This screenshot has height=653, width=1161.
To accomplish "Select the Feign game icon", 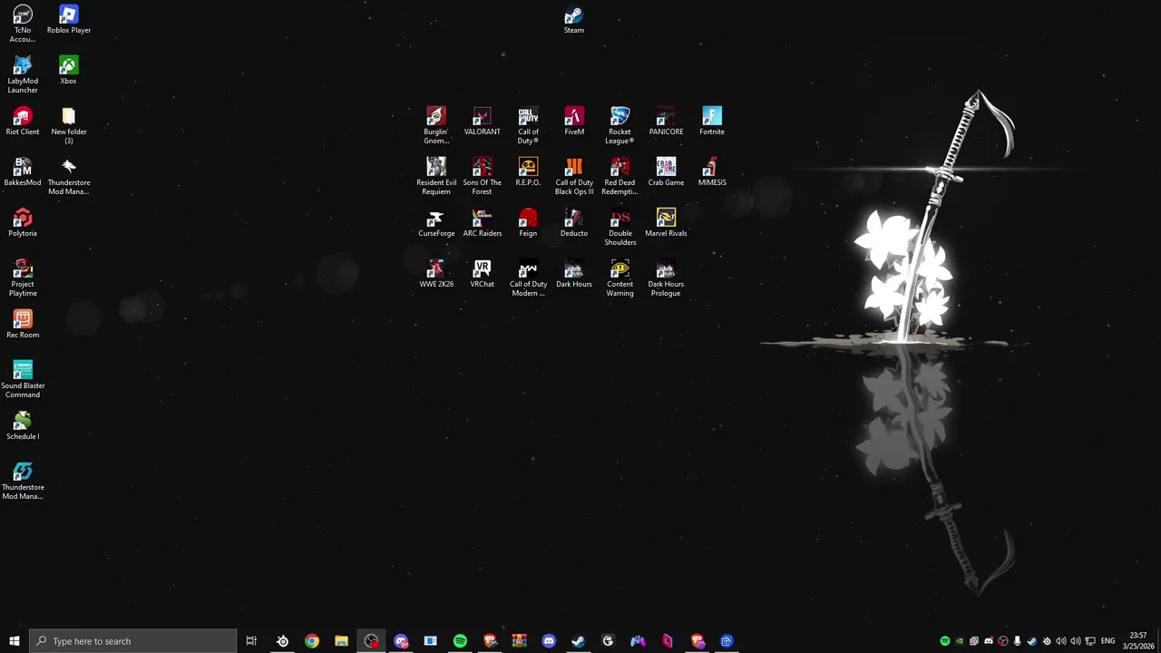I will [x=528, y=223].
